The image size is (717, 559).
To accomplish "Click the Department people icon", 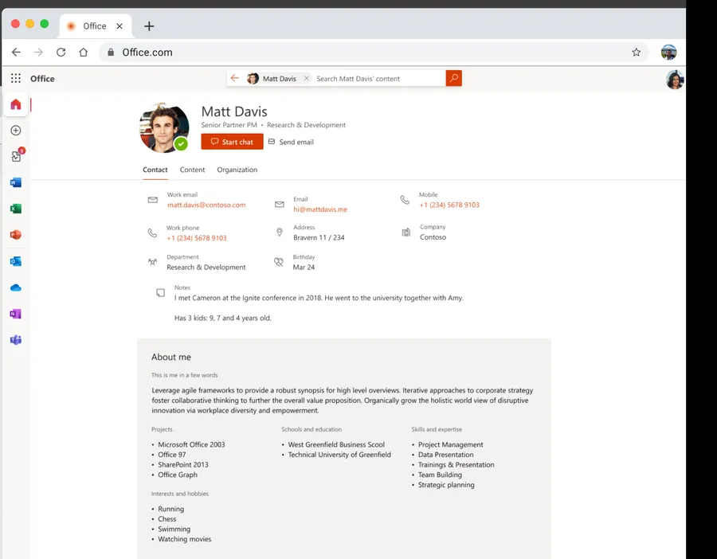I will click(153, 262).
